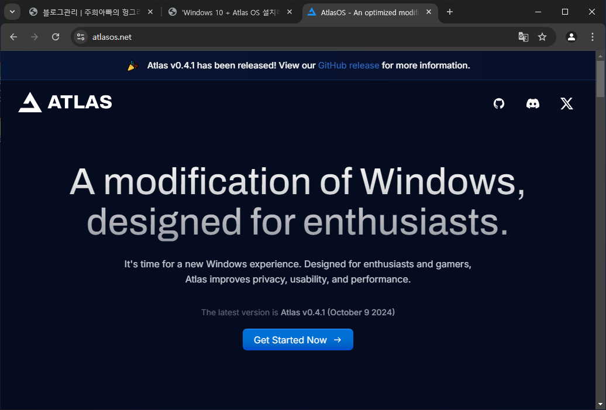The image size is (606, 410).
Task: Minimize the Chrome window
Action: [538, 12]
